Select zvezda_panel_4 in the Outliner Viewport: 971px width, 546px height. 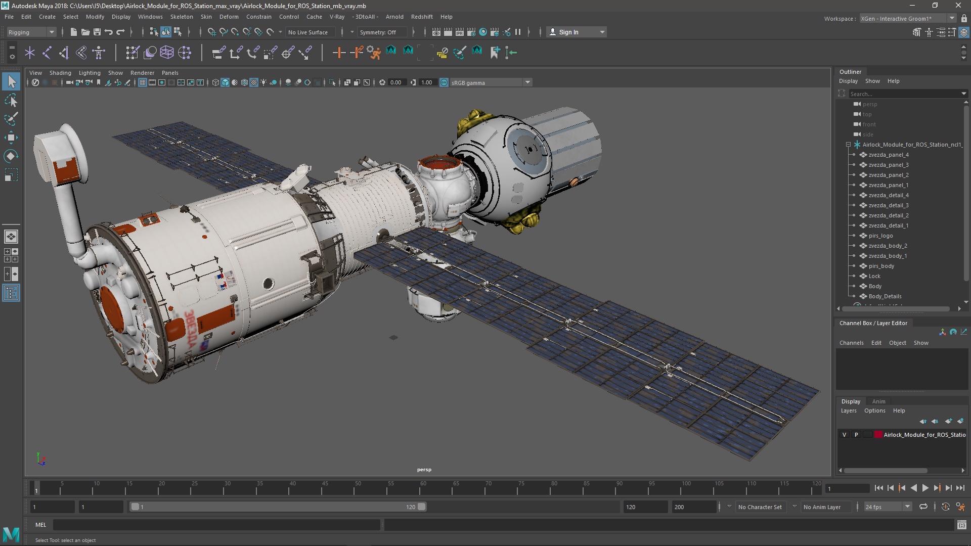pyautogui.click(x=888, y=155)
